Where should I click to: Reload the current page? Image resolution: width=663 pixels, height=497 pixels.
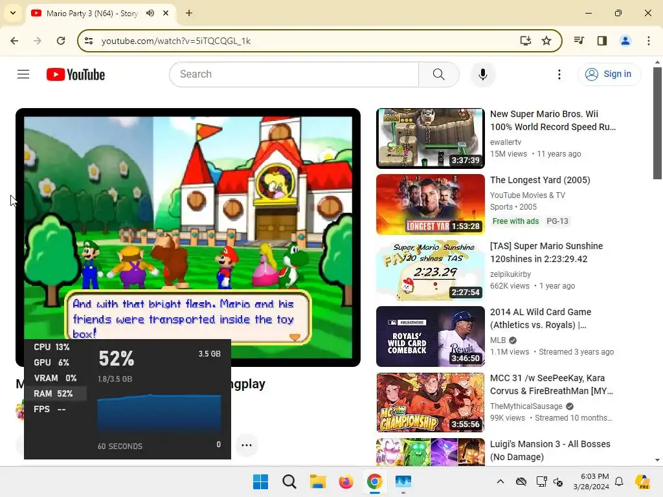click(x=61, y=41)
